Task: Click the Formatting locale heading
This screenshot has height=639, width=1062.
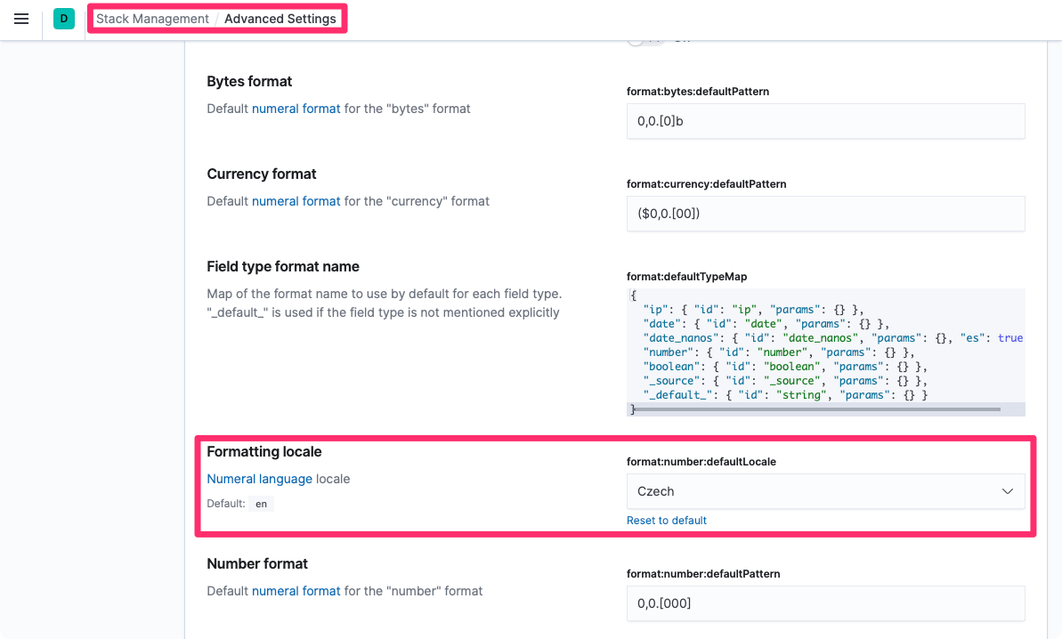Action: [x=264, y=452]
